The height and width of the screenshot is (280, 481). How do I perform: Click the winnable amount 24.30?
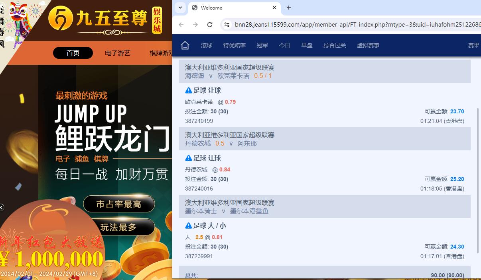tap(457, 247)
